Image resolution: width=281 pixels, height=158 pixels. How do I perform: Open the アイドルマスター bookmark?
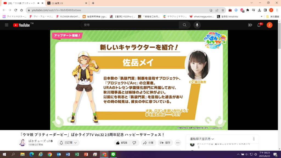click(15, 16)
